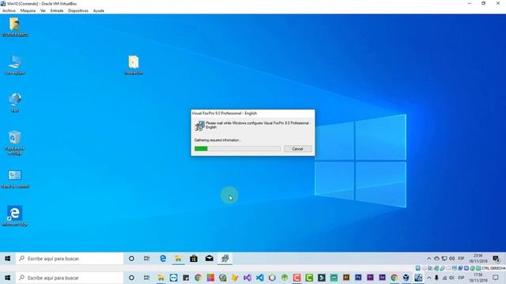Open Premiere Pro from host taskbar
This screenshot has width=506, height=284.
tap(371, 277)
